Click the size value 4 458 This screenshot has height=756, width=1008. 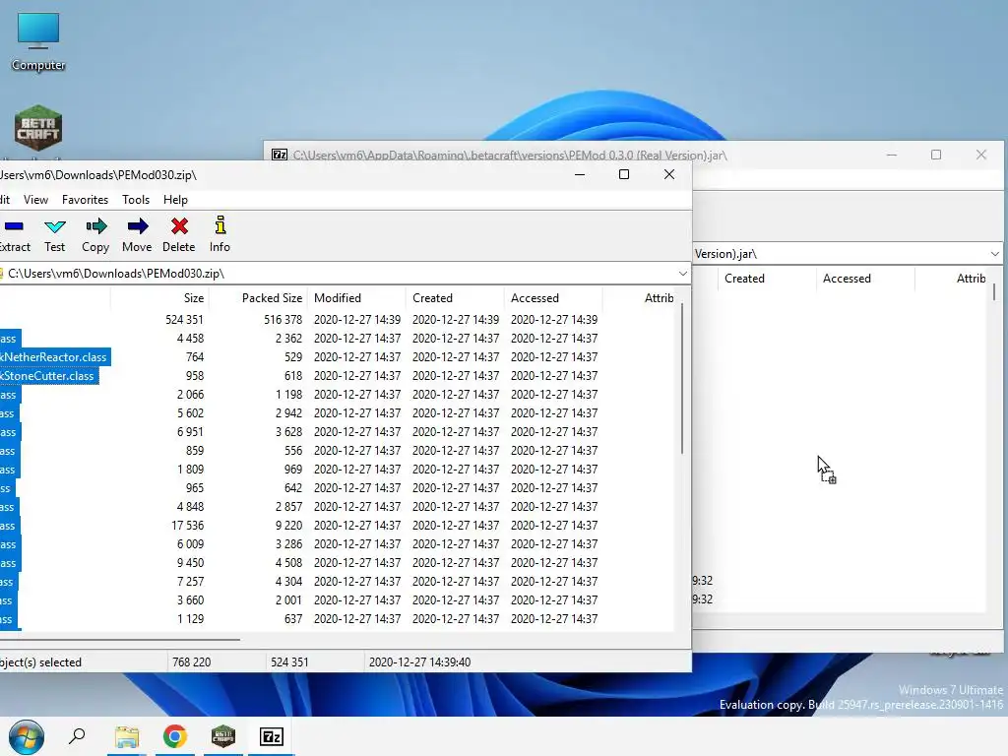click(x=190, y=339)
